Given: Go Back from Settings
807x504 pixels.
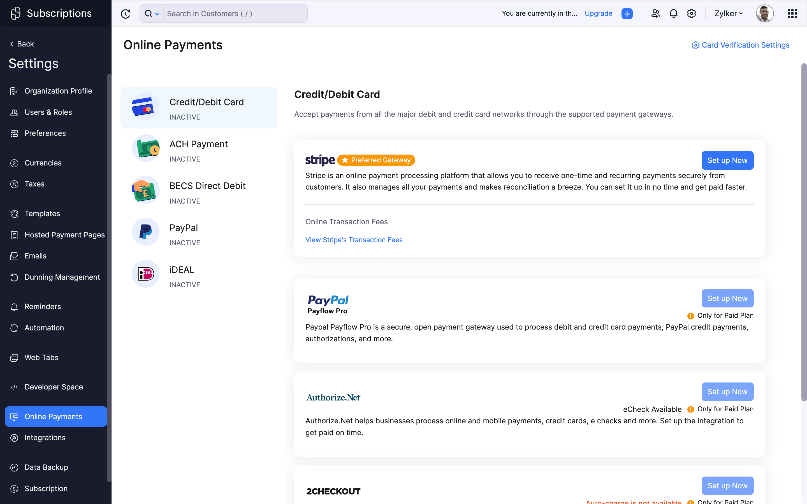Looking at the screenshot, I should coord(22,44).
